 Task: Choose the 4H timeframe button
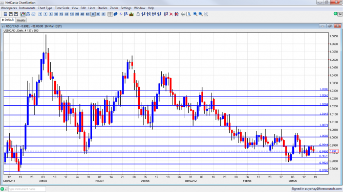coord(82,14)
